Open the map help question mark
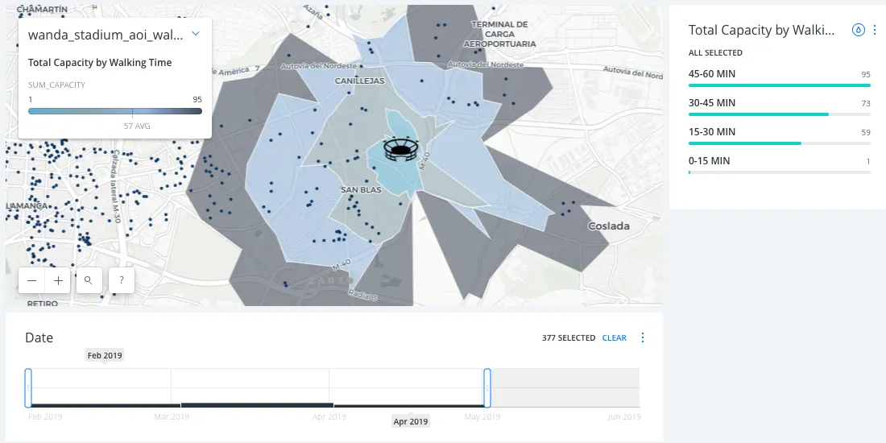The width and height of the screenshot is (886, 443). click(121, 280)
